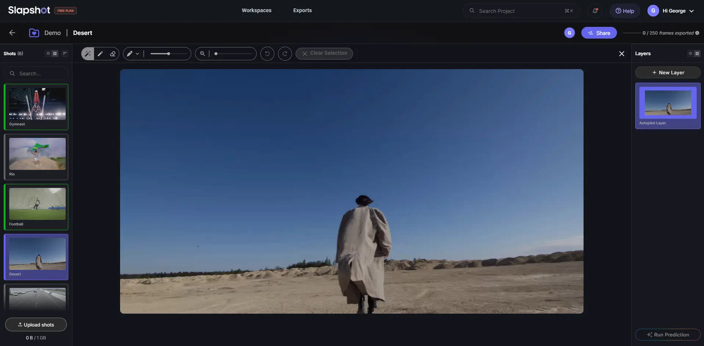Go back using the left arrow
Image resolution: width=704 pixels, height=346 pixels.
tap(12, 33)
